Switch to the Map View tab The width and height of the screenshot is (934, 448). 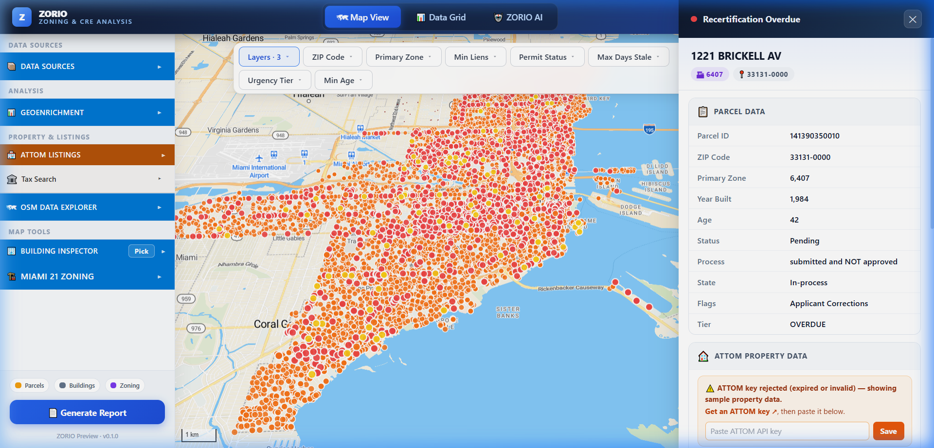(x=363, y=17)
